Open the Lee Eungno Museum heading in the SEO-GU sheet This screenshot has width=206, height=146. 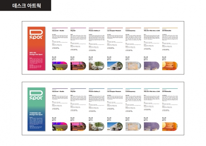click(114, 31)
